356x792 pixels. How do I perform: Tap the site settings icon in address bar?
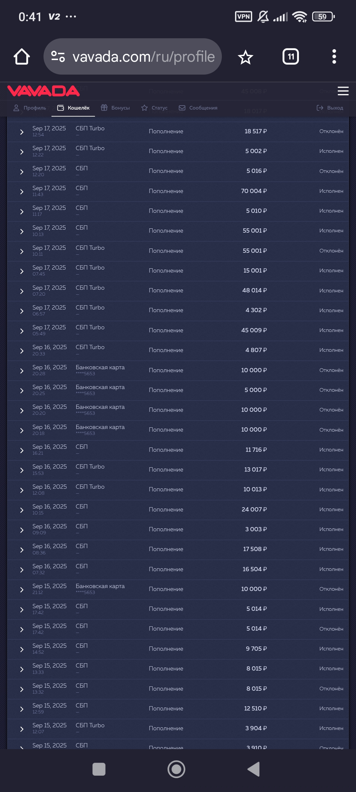[x=58, y=57]
